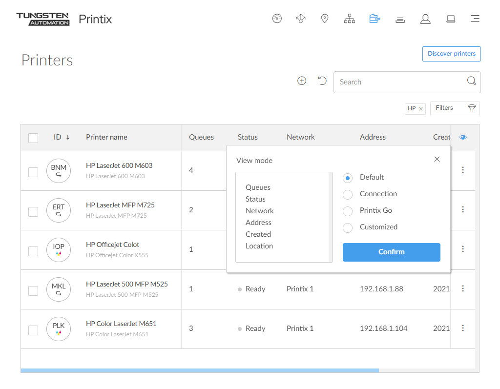The width and height of the screenshot is (500, 389).
Task: Tick checkbox for HP LaserJet MFP M725
Action: tap(33, 211)
